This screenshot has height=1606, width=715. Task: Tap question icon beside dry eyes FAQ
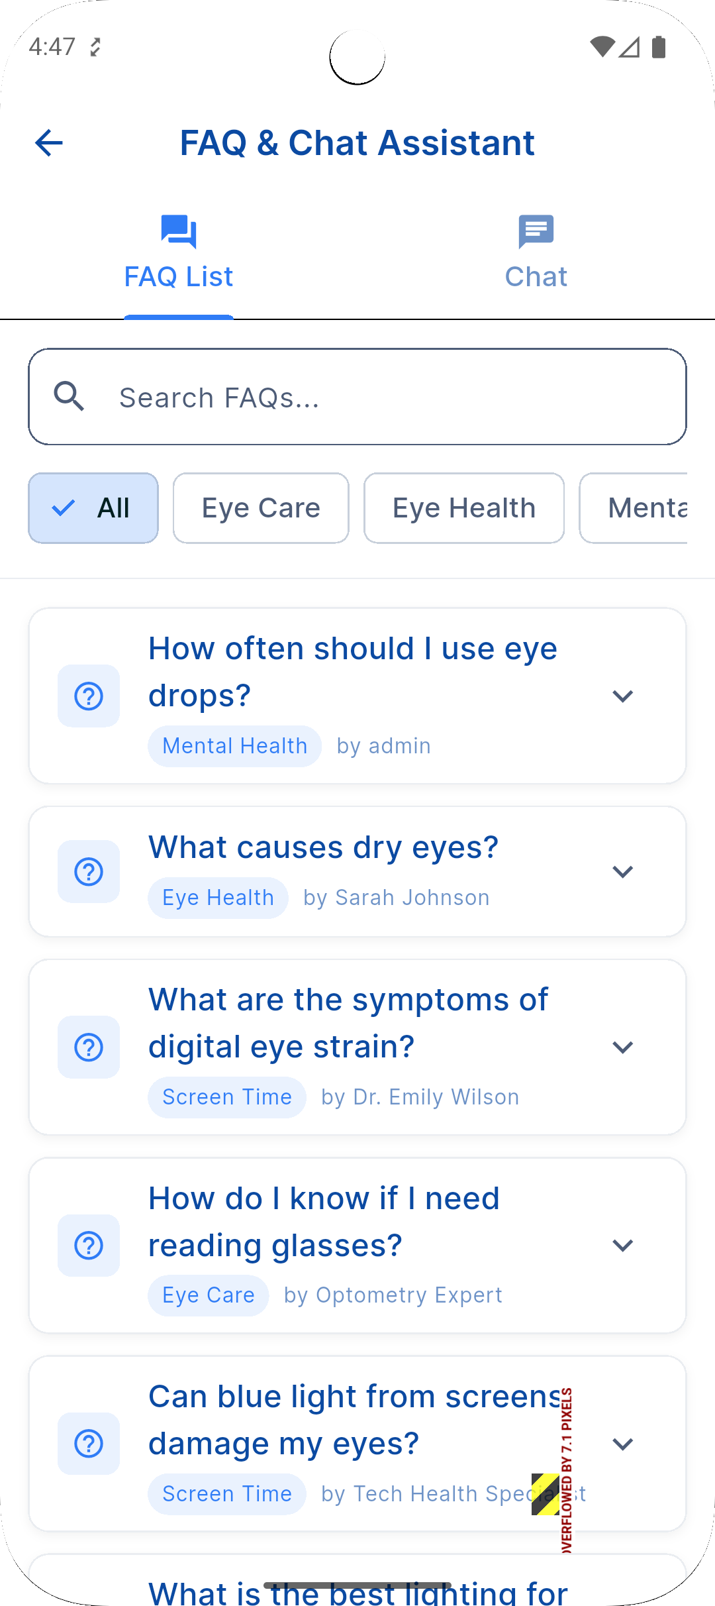click(x=89, y=872)
